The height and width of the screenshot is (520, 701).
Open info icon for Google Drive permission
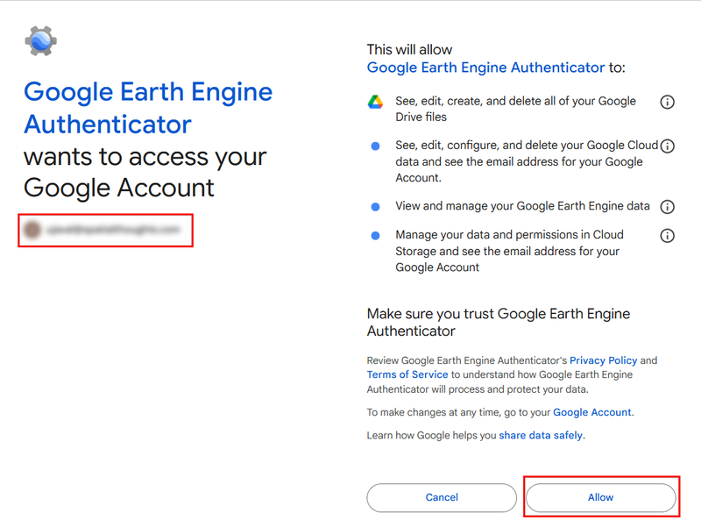[x=667, y=102]
